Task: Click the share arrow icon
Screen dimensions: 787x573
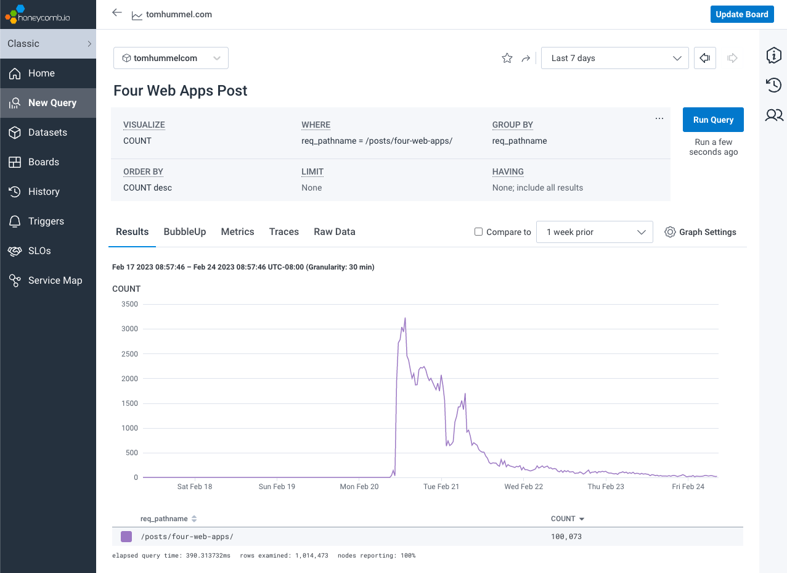Action: [526, 58]
